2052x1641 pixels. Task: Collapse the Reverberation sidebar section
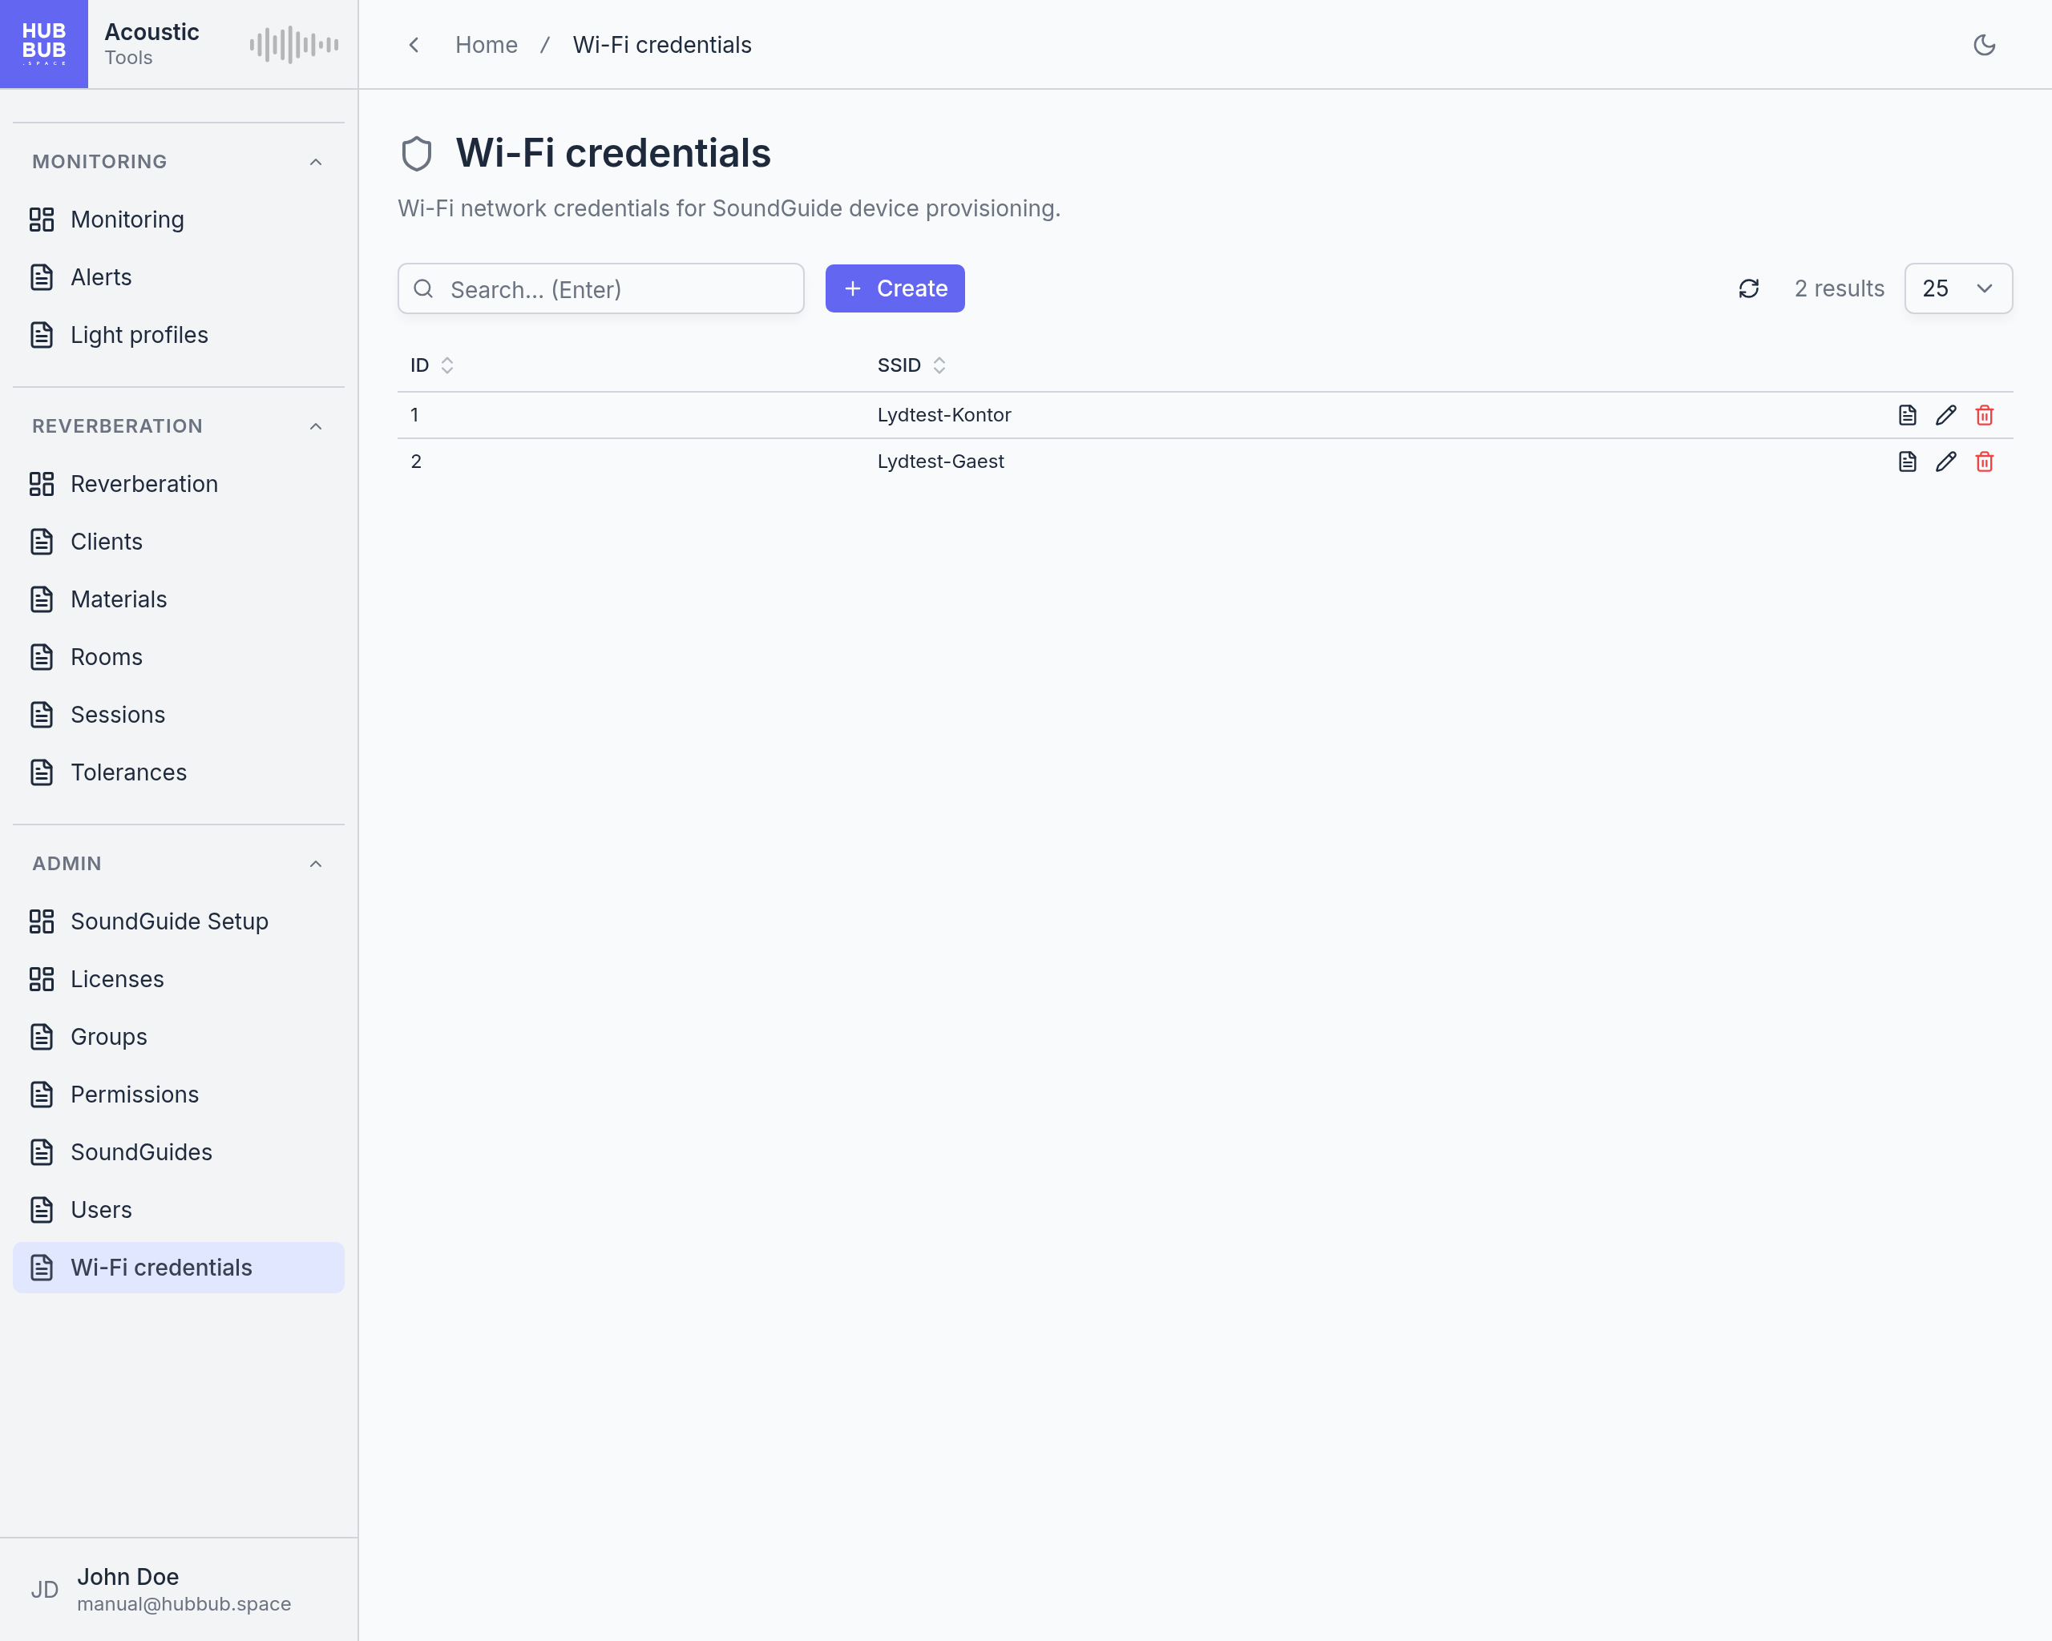316,426
